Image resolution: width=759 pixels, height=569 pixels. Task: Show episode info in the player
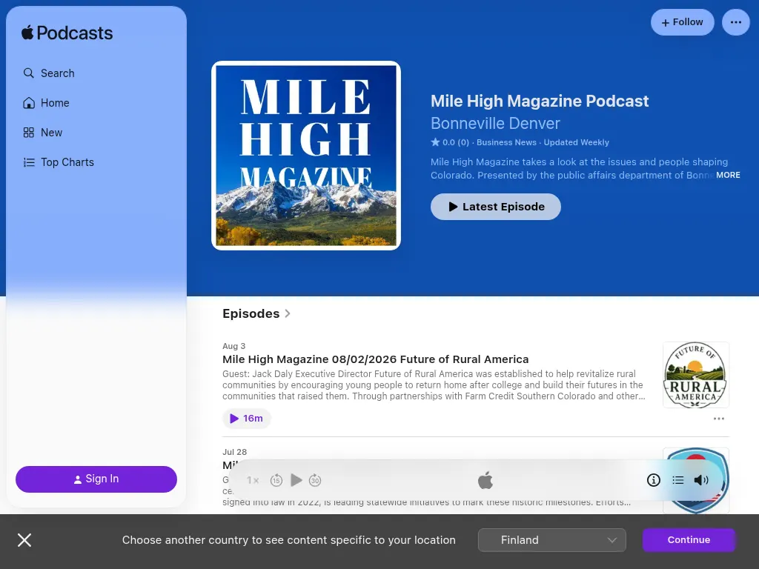[x=654, y=480]
